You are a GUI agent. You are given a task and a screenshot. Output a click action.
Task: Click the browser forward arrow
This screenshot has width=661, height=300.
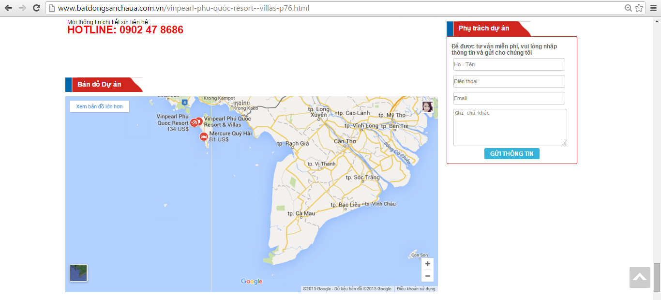22,8
